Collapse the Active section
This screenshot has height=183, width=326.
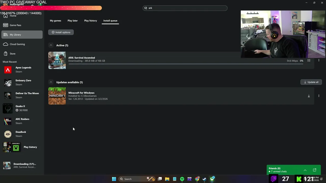click(51, 45)
